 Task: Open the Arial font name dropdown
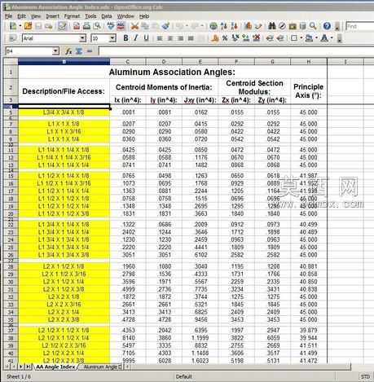(x=82, y=38)
